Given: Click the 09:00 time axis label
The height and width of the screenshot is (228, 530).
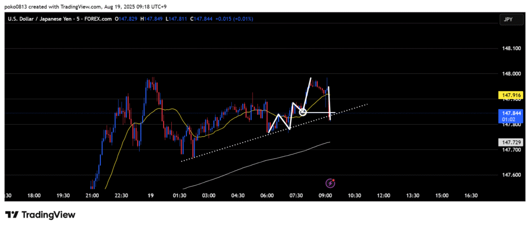Looking at the screenshot, I should [325, 196].
